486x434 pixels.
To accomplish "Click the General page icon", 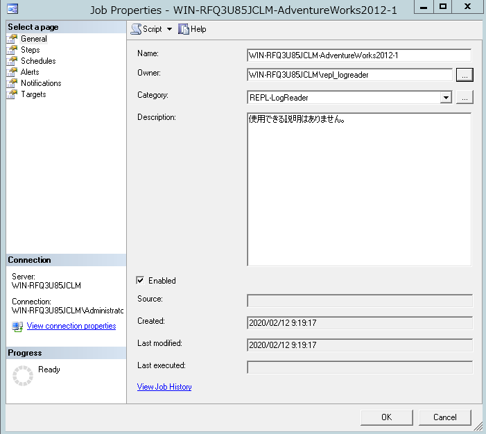I will coord(12,39).
